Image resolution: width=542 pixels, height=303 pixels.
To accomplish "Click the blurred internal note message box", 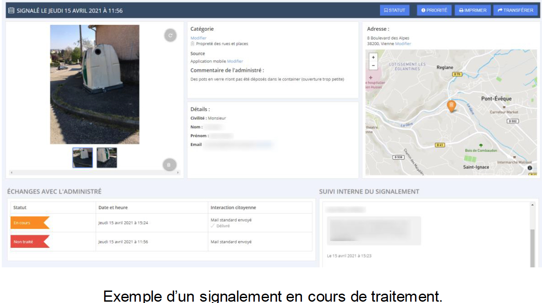I will [x=374, y=231].
